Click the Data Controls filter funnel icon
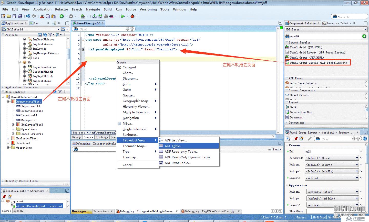The width and height of the screenshot is (369, 222). tap(60, 91)
